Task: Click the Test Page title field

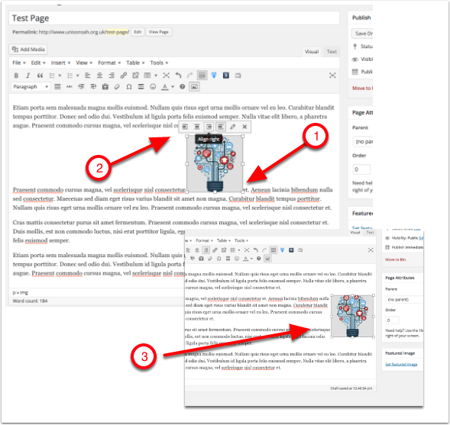Action: click(174, 18)
